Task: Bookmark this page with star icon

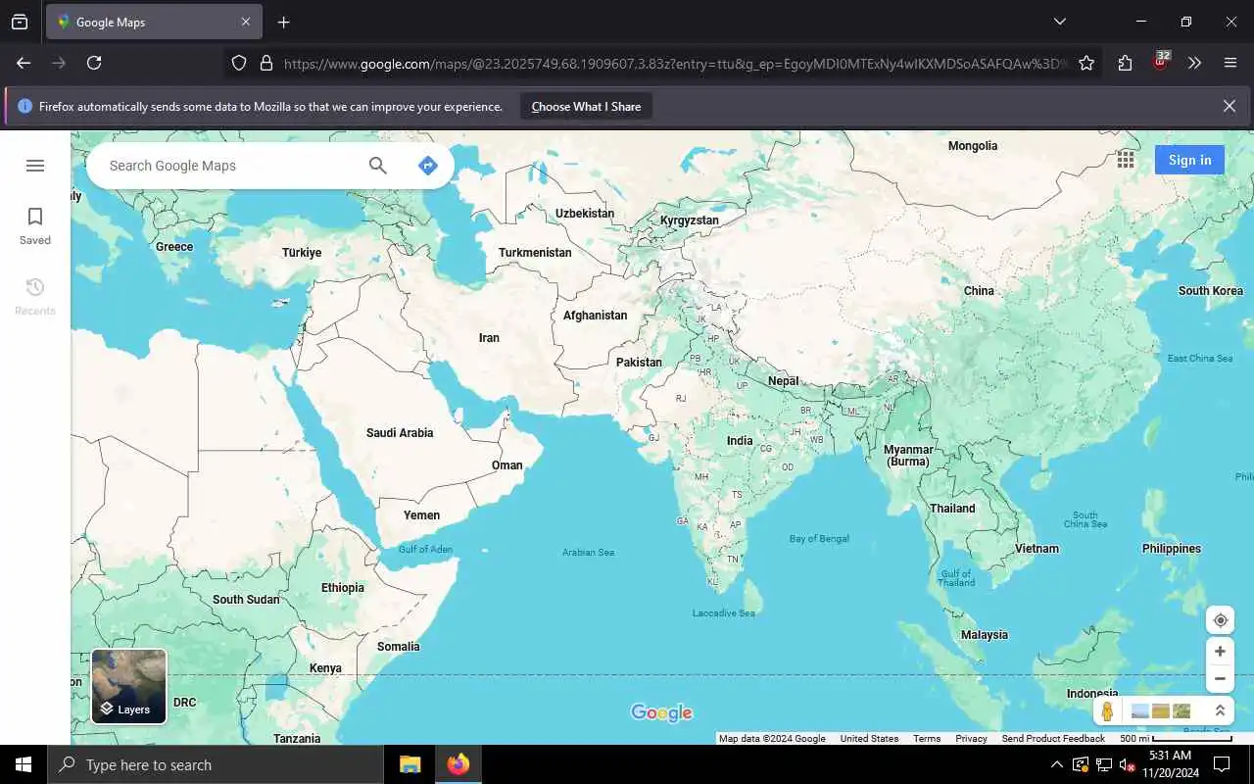Action: pos(1086,63)
